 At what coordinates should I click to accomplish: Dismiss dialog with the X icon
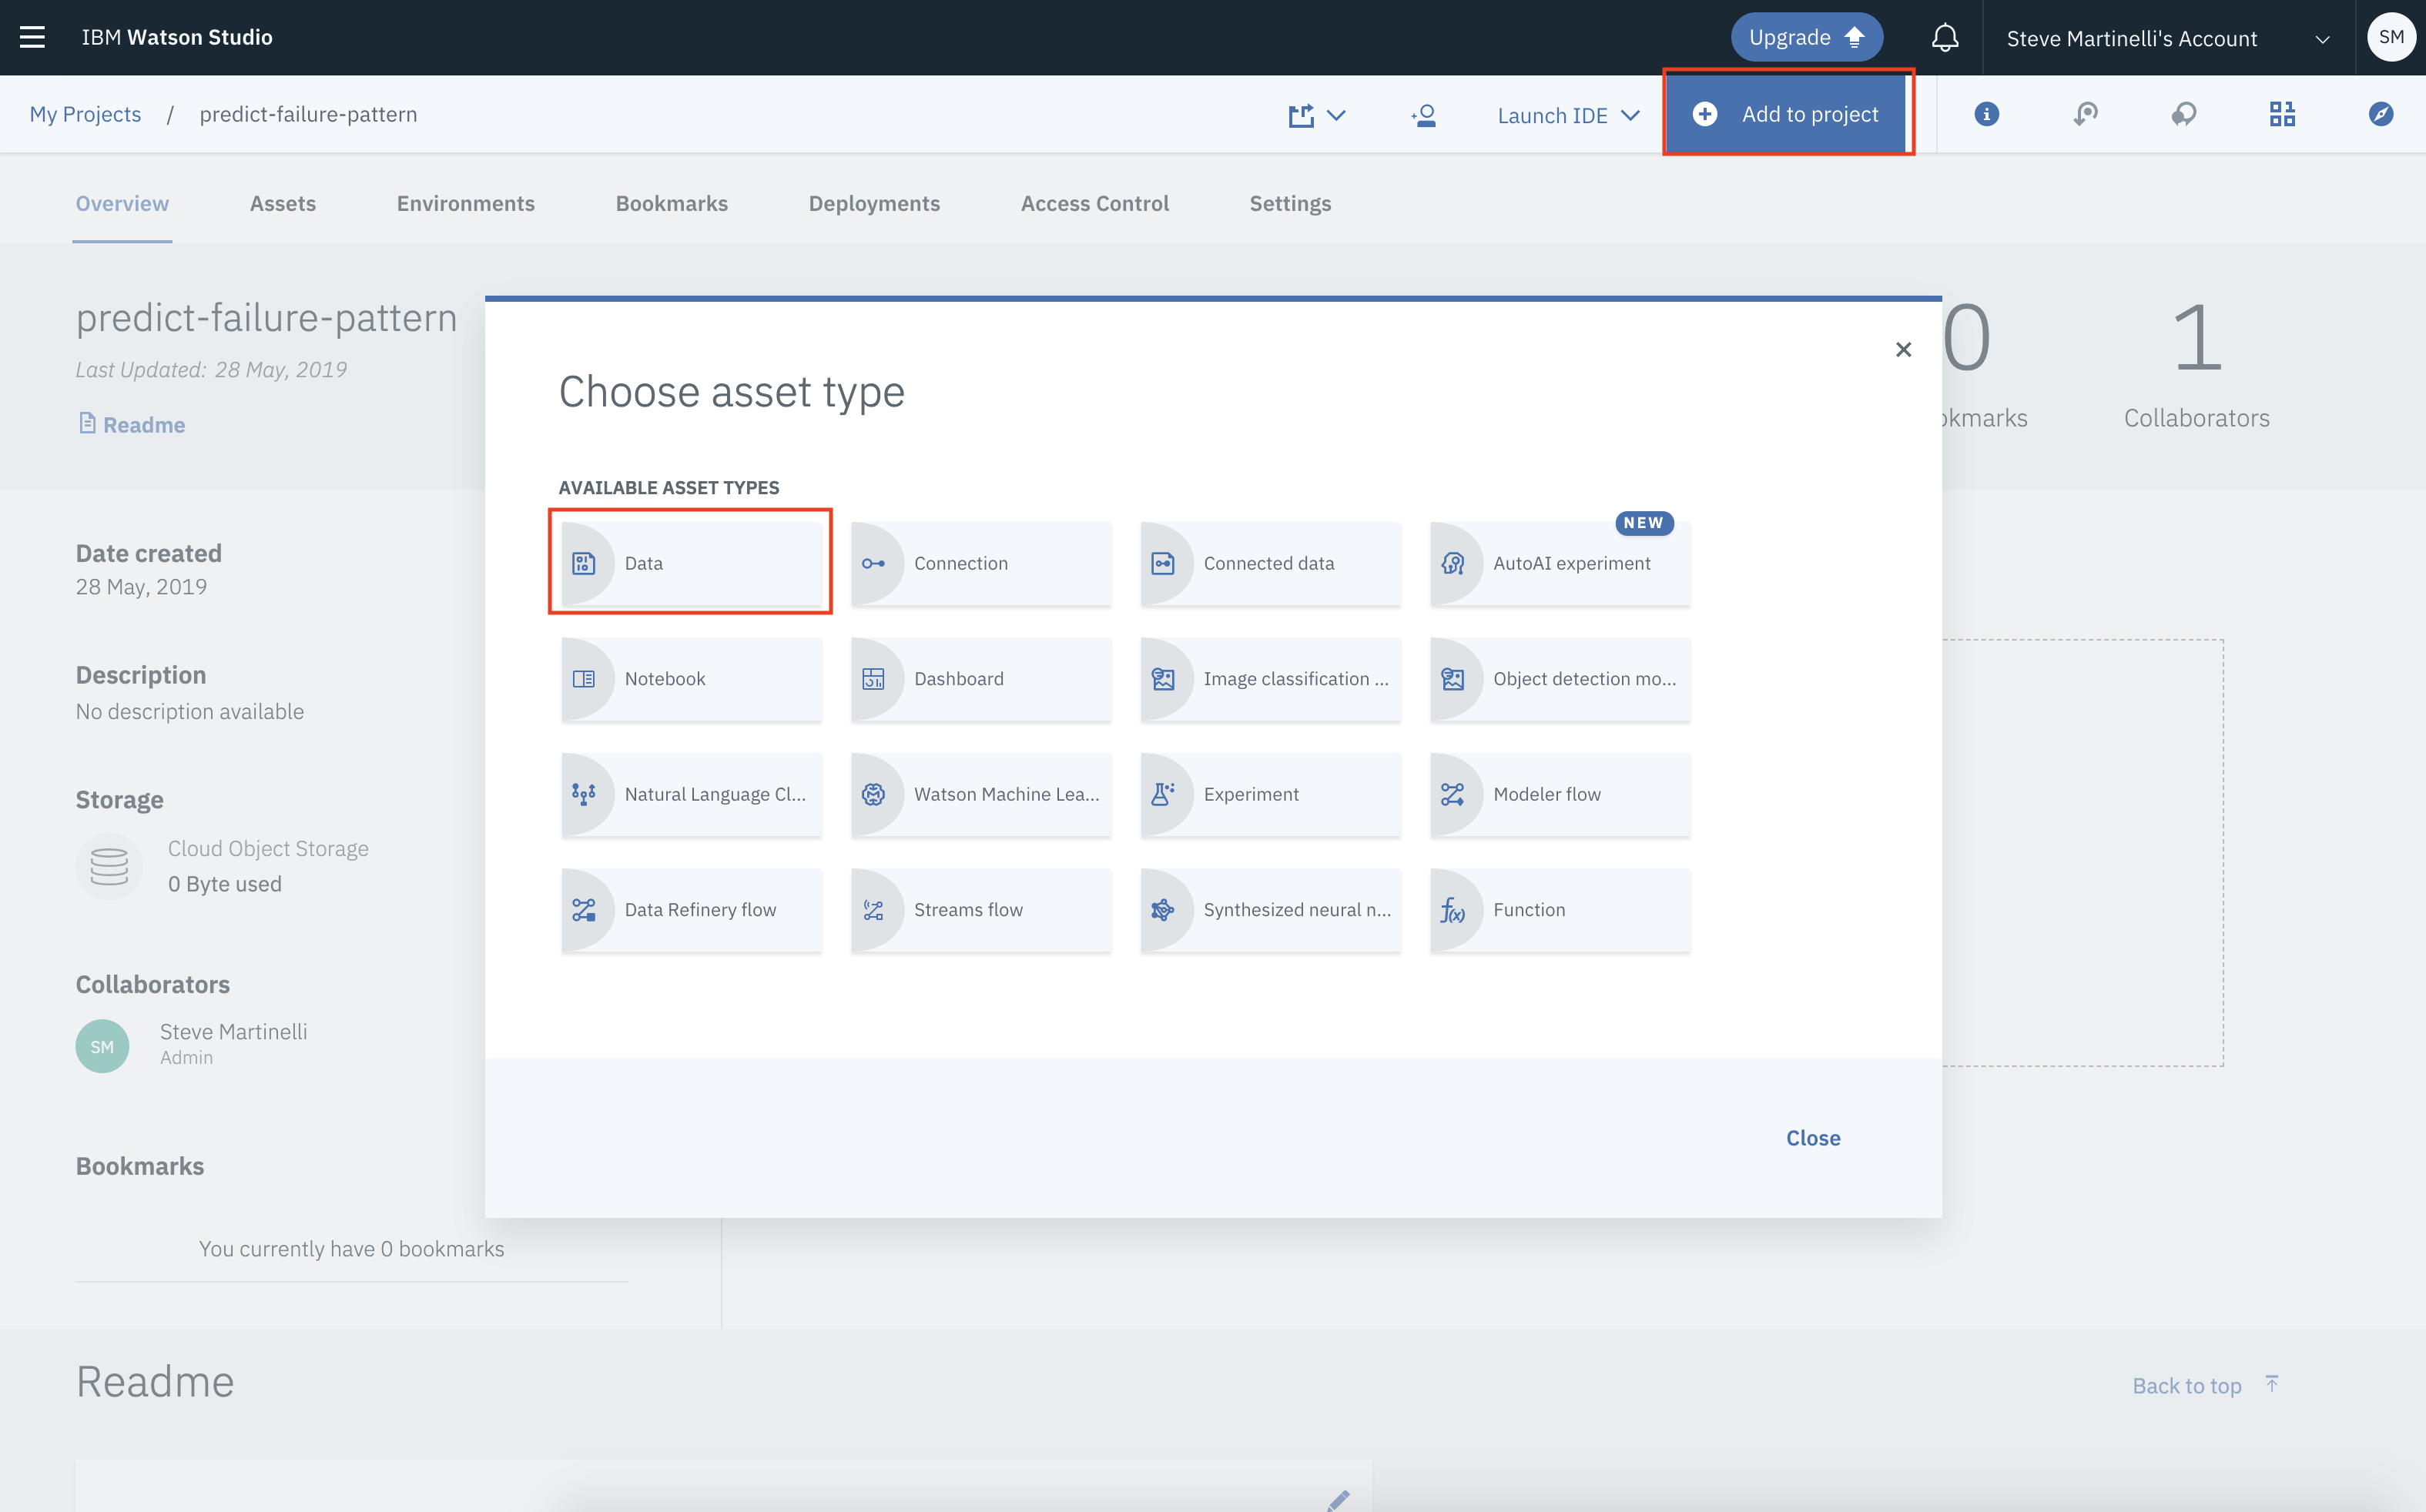(x=1903, y=349)
